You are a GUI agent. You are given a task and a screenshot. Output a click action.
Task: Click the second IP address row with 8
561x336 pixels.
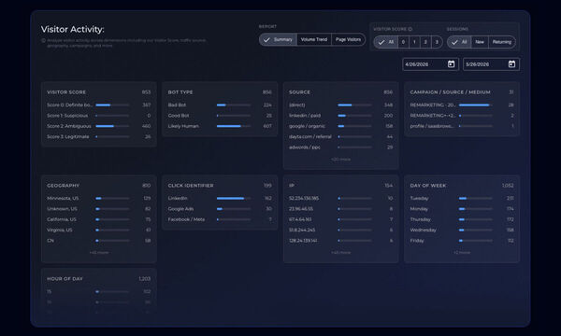click(x=340, y=209)
